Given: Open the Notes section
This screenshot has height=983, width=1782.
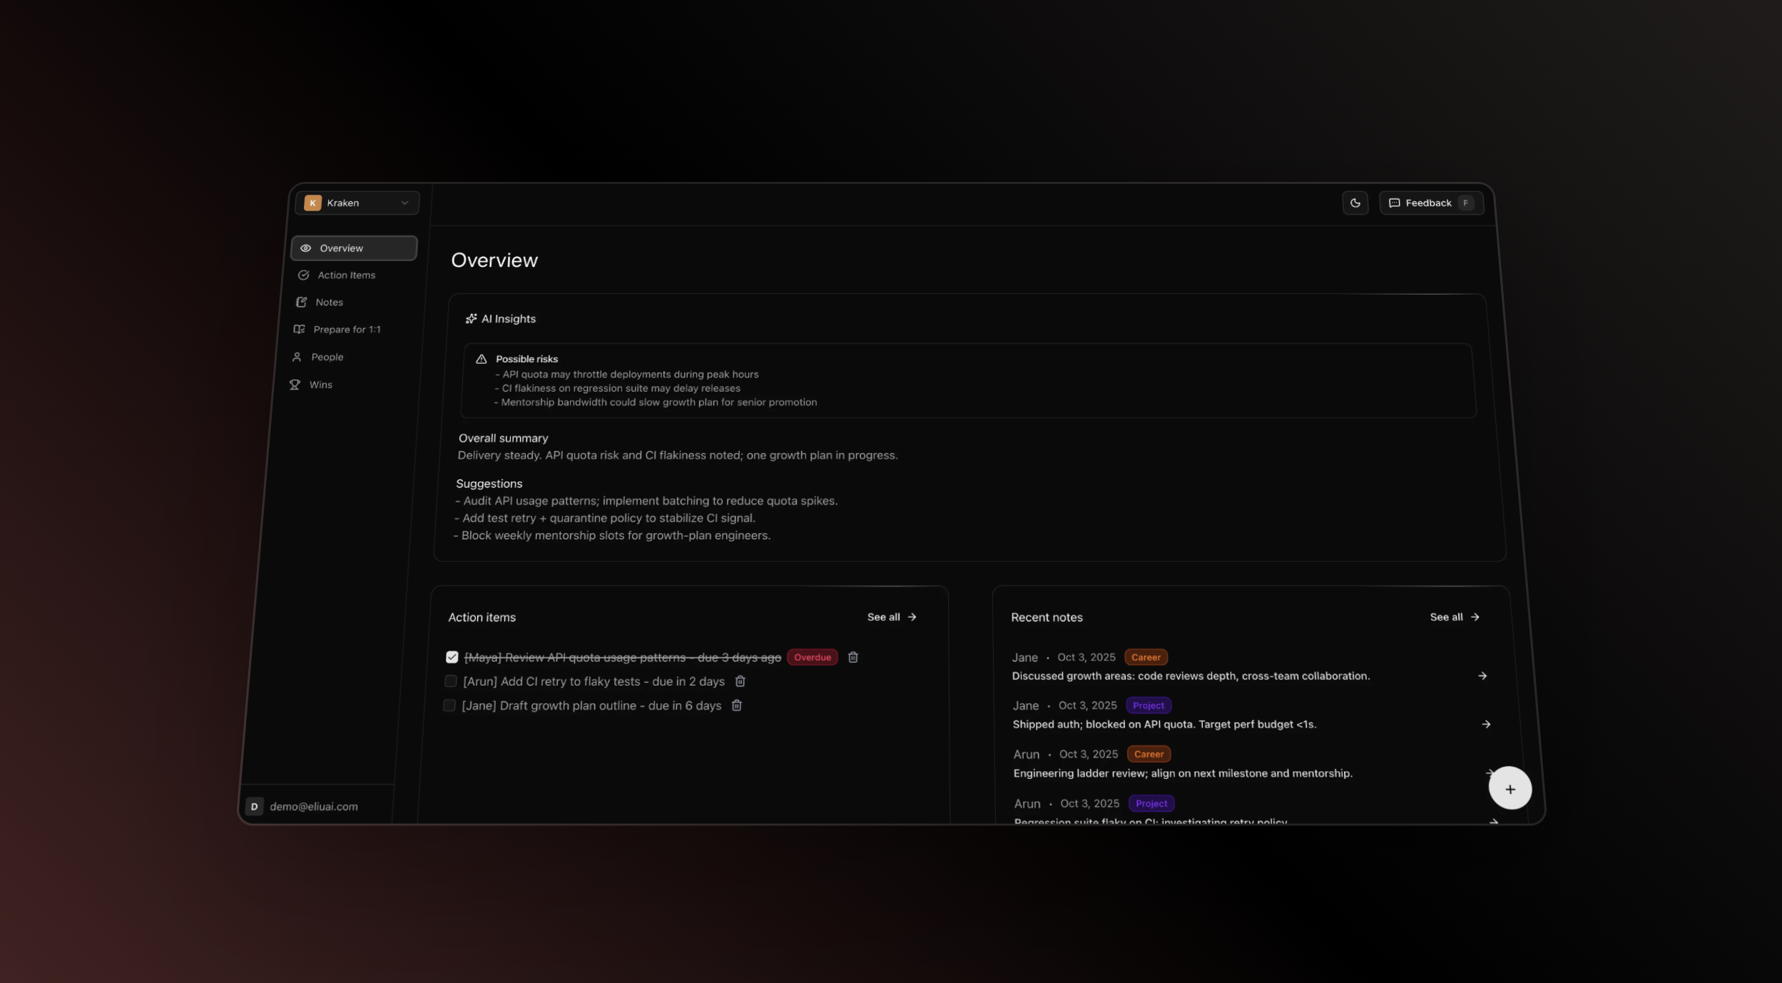Looking at the screenshot, I should (x=330, y=302).
